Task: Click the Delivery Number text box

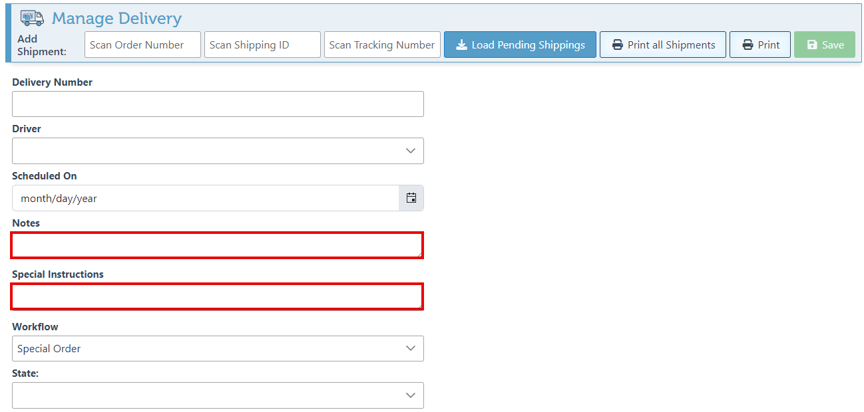Action: (218, 104)
